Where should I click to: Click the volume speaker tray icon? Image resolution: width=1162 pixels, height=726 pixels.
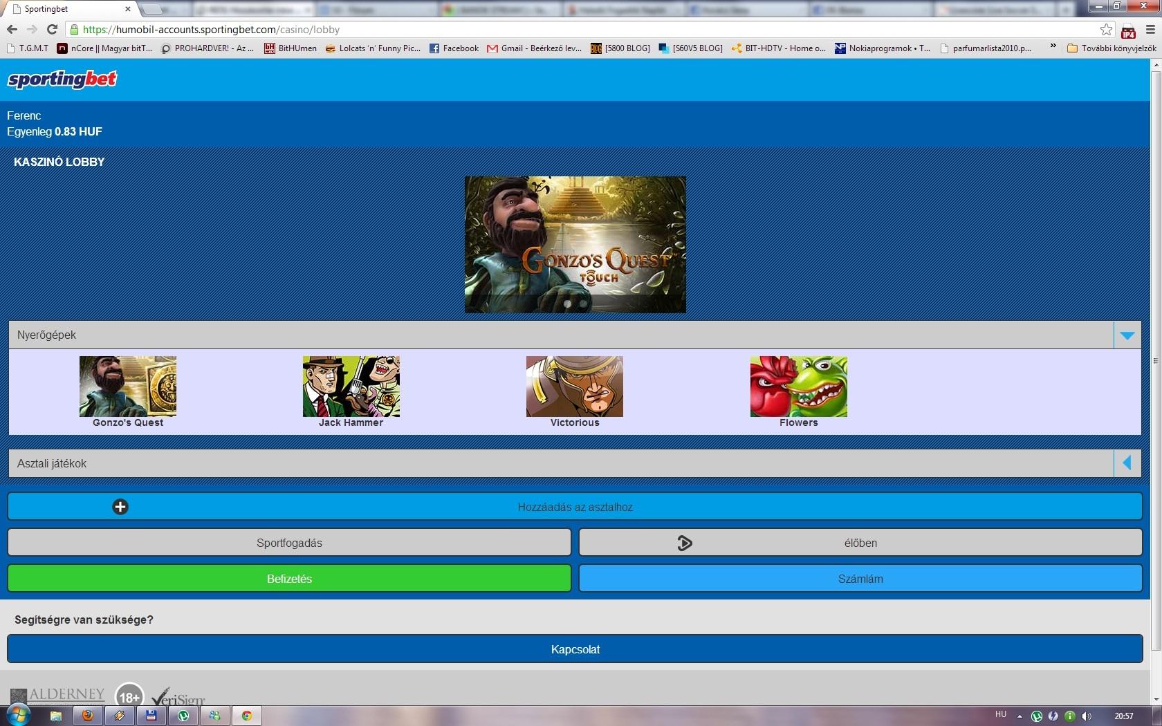[x=1087, y=716]
